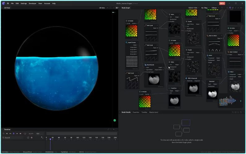The height and width of the screenshot is (154, 246).
Task: Open the View menu
Action: click(x=40, y=3)
